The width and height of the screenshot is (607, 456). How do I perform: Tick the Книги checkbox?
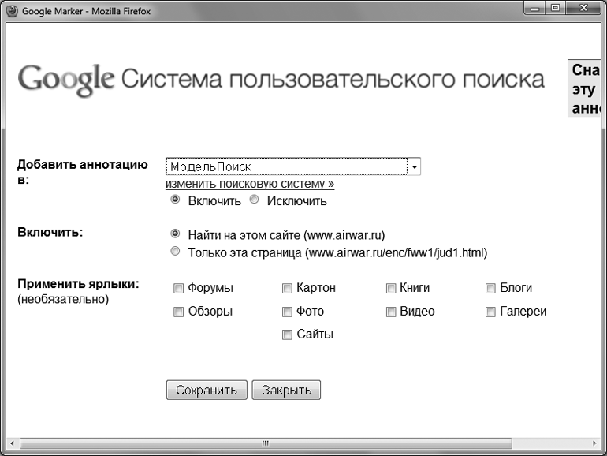(x=391, y=288)
